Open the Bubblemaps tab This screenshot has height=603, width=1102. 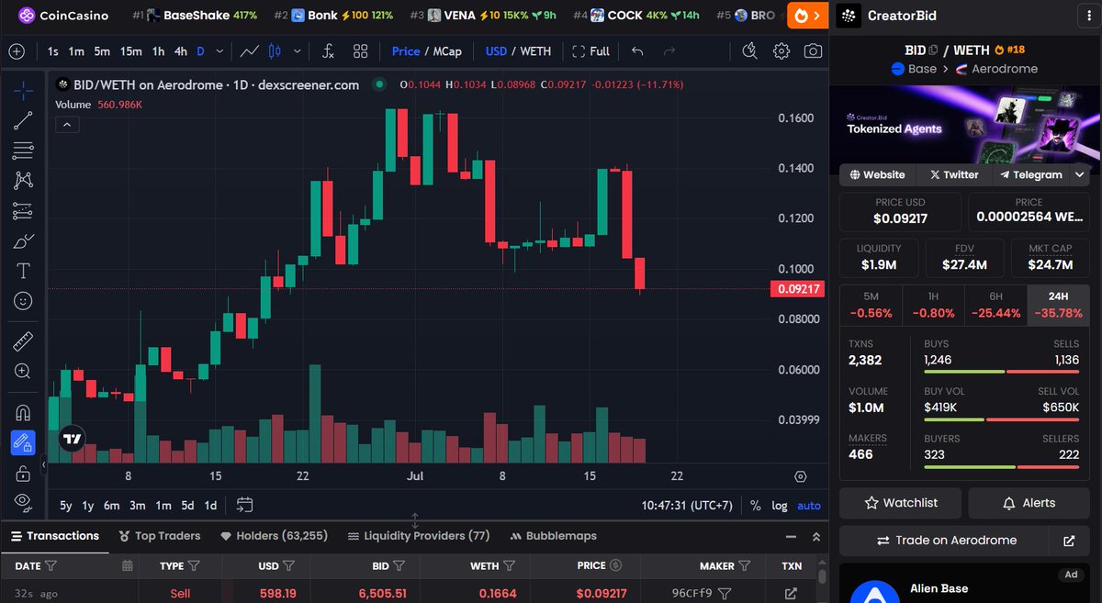click(555, 536)
